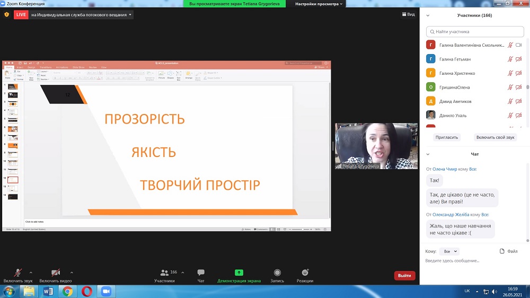
Task: Open the Реакции reactions icon
Action: tap(305, 273)
